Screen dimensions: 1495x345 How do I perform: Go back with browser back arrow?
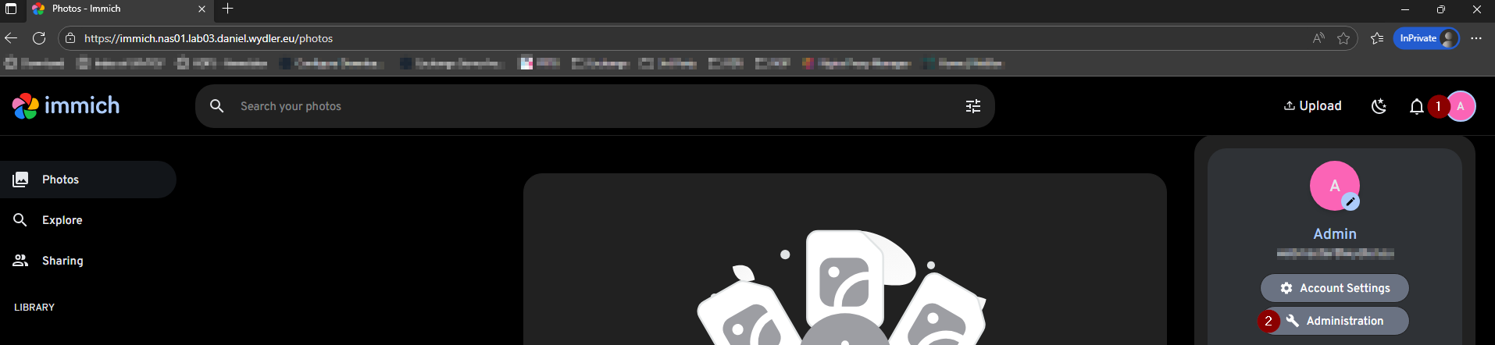click(11, 38)
